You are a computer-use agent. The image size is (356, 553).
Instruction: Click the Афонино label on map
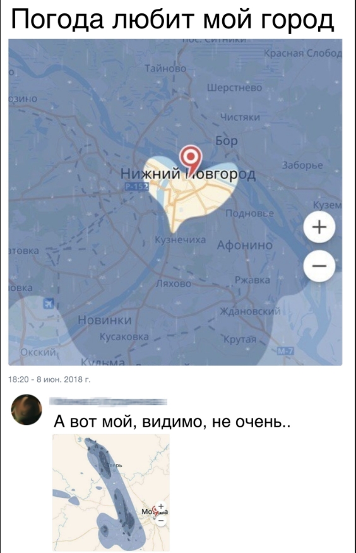245,246
